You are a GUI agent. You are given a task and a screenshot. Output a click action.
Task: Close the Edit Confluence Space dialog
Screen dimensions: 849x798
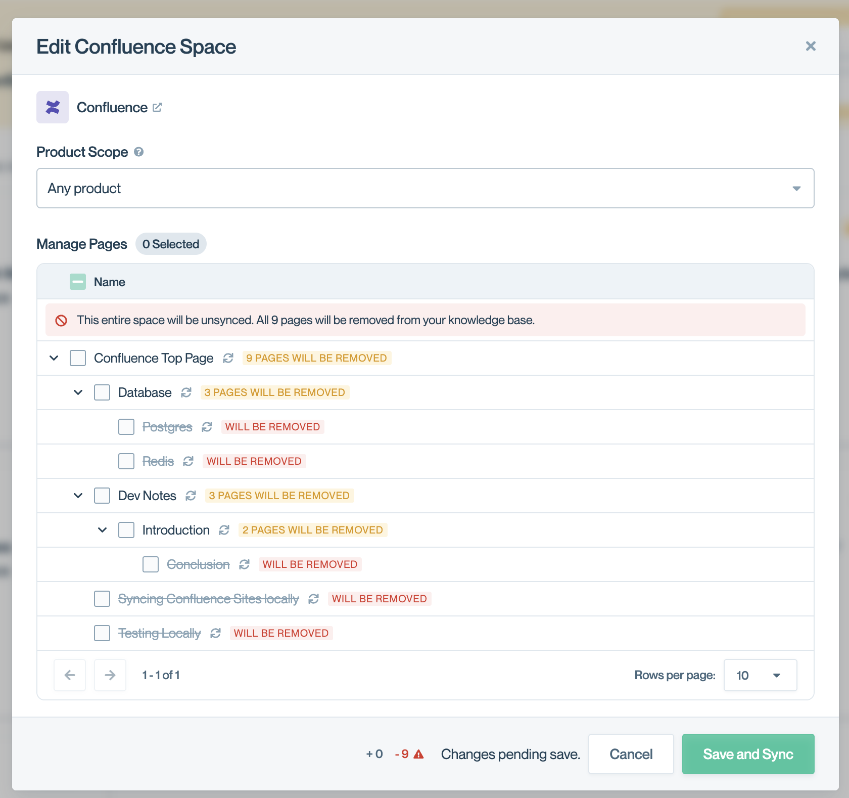[811, 46]
